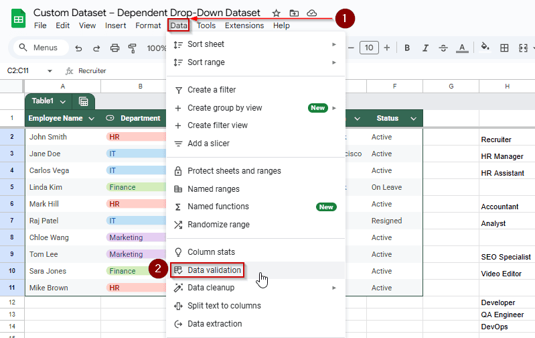Expand the Name box dropdown arrow

50,71
